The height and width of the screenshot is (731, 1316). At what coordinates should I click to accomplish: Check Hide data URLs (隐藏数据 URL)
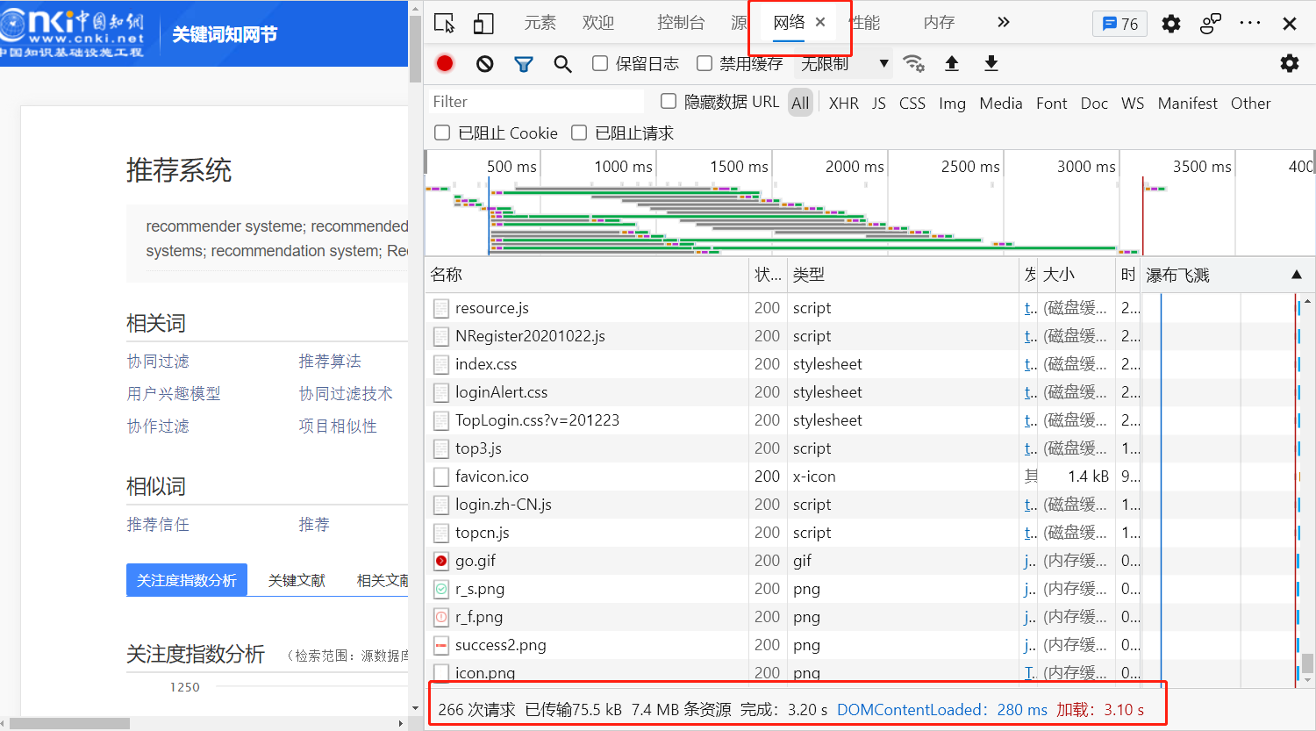tap(669, 102)
